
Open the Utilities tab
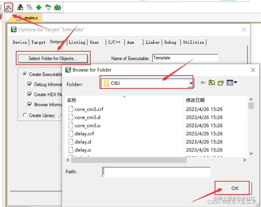tap(194, 42)
